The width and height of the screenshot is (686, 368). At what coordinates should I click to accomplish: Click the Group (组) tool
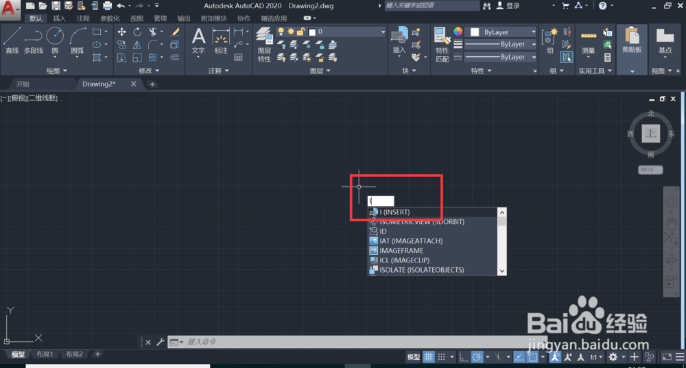point(550,40)
